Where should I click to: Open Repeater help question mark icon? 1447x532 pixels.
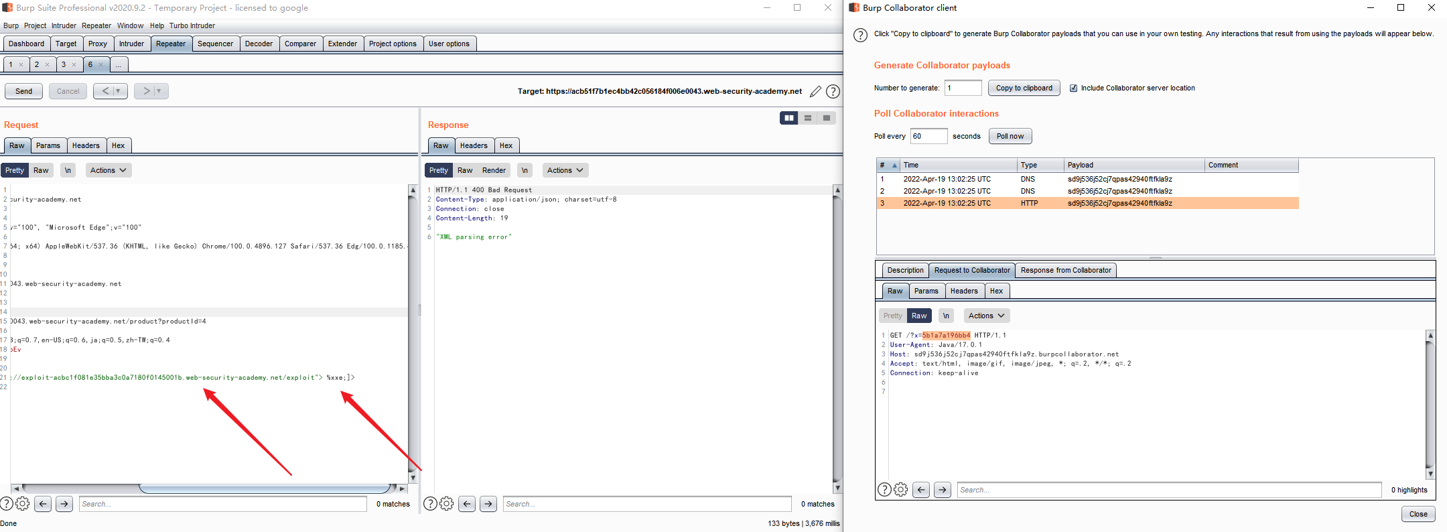833,92
